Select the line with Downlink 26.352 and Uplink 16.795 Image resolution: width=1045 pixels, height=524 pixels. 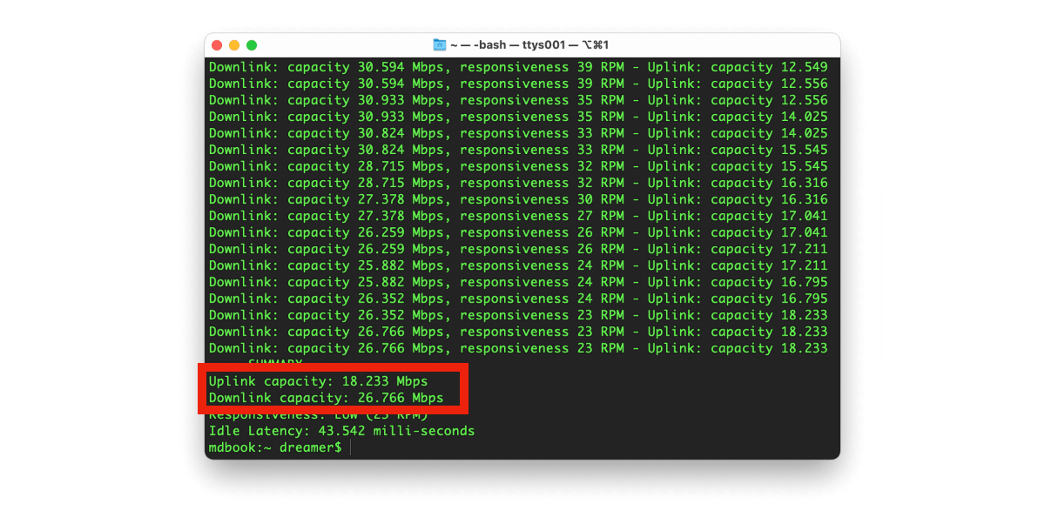(x=518, y=299)
